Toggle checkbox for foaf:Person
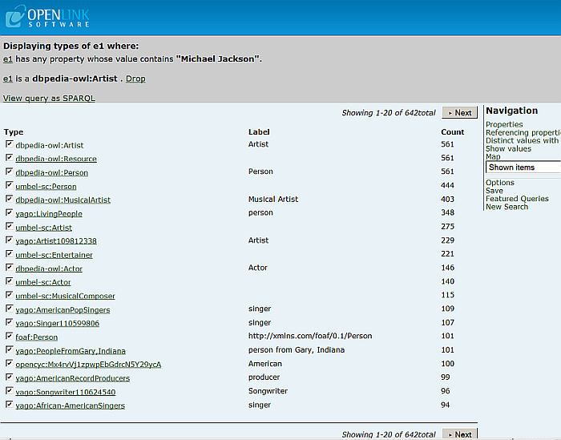561x440 pixels. (10, 337)
